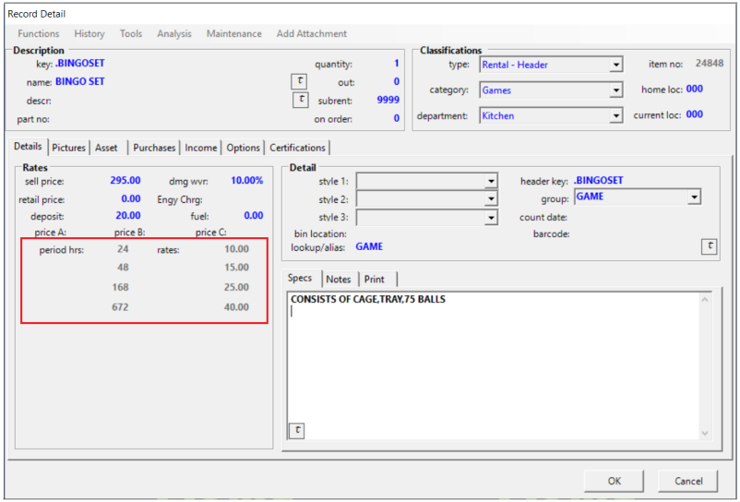740x502 pixels.
Task: Expand the department dropdown showing Kitchen
Action: (615, 115)
